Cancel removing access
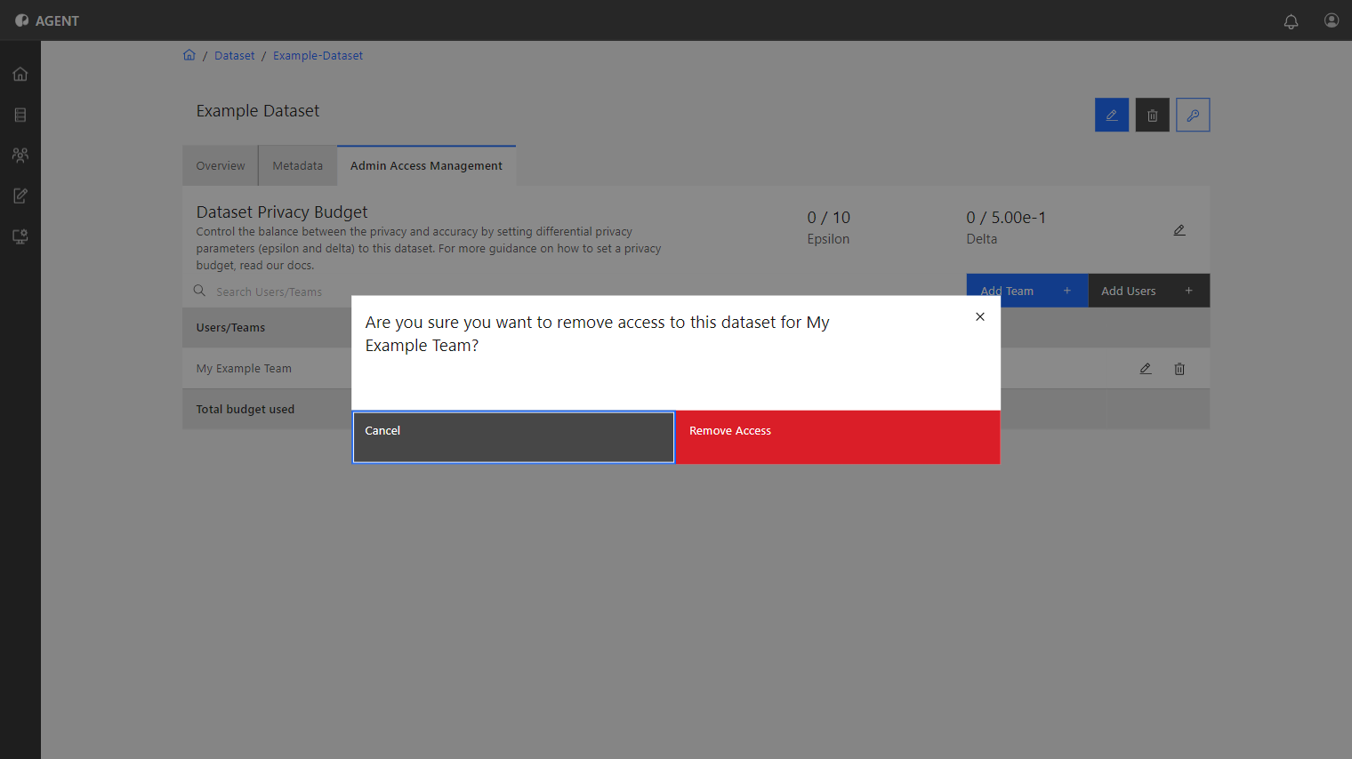 pos(513,436)
